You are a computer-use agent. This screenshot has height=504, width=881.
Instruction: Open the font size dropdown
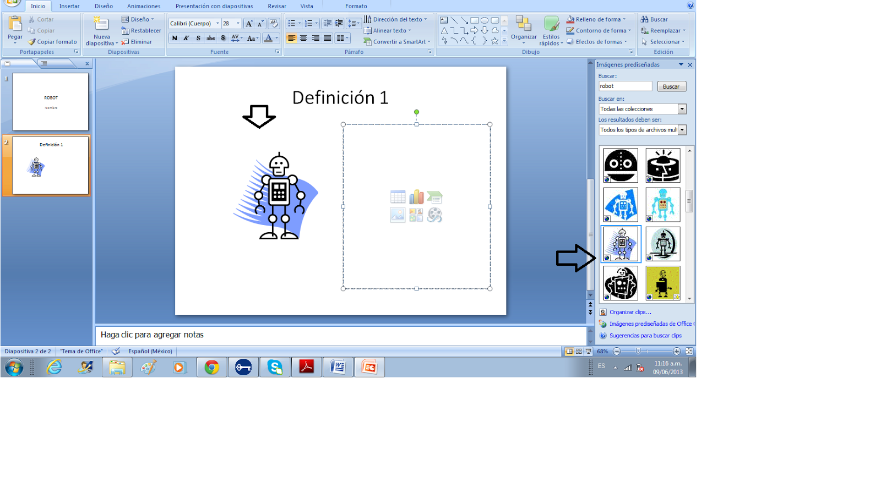click(x=239, y=23)
